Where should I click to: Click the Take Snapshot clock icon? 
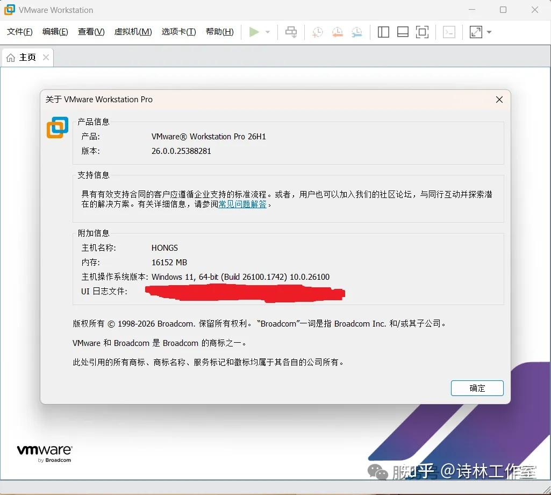317,32
